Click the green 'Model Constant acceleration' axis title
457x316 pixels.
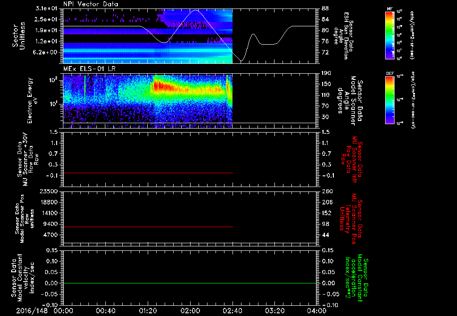pyautogui.click(x=357, y=278)
